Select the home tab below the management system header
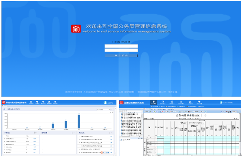242x158 pixels. [4, 106]
